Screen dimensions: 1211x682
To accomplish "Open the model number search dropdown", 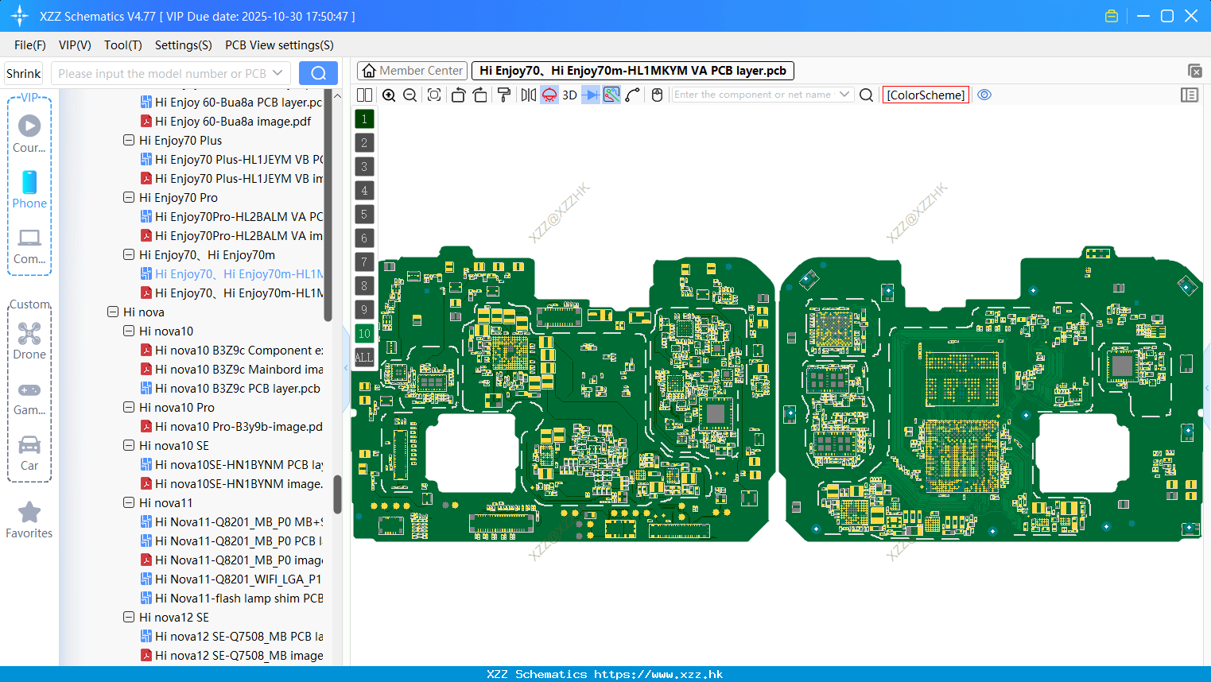I will click(278, 73).
